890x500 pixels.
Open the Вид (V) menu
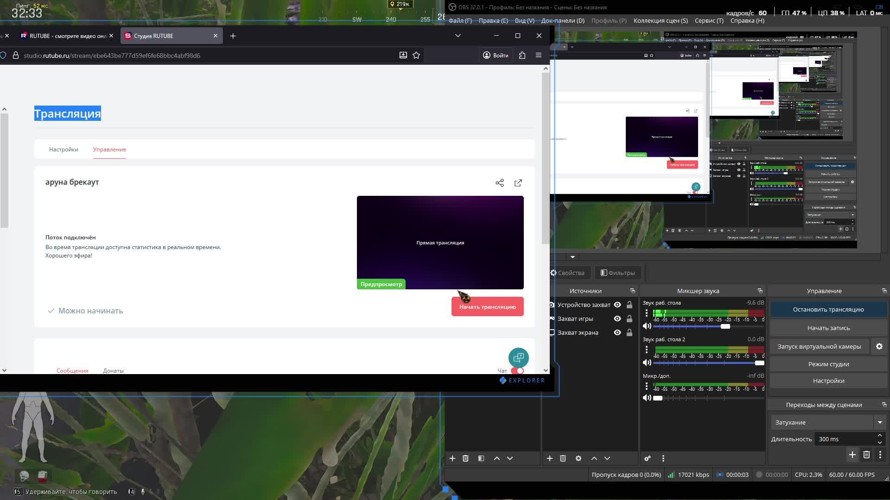[x=524, y=21]
